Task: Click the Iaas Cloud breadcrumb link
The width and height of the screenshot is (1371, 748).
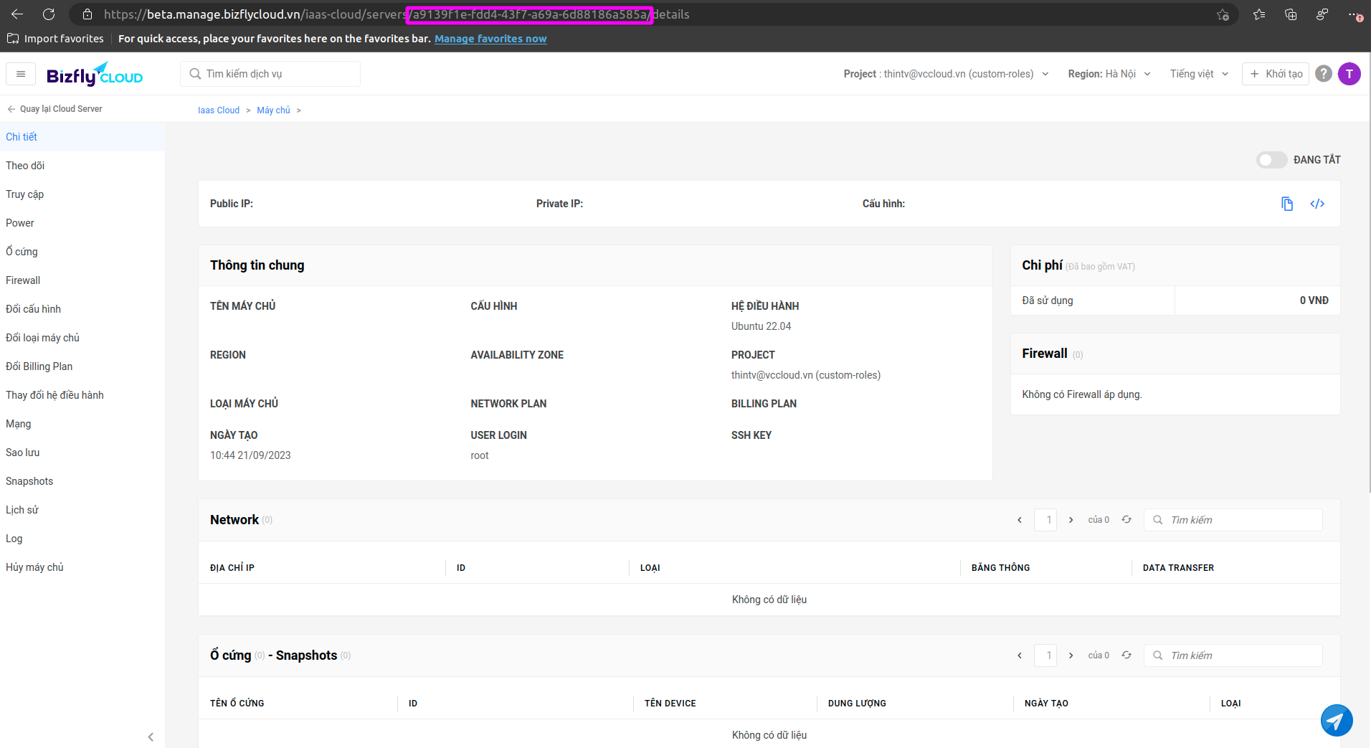Action: (x=219, y=110)
